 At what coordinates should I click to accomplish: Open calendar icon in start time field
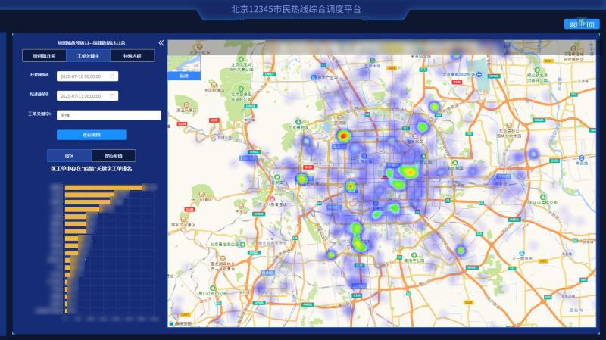pos(113,76)
